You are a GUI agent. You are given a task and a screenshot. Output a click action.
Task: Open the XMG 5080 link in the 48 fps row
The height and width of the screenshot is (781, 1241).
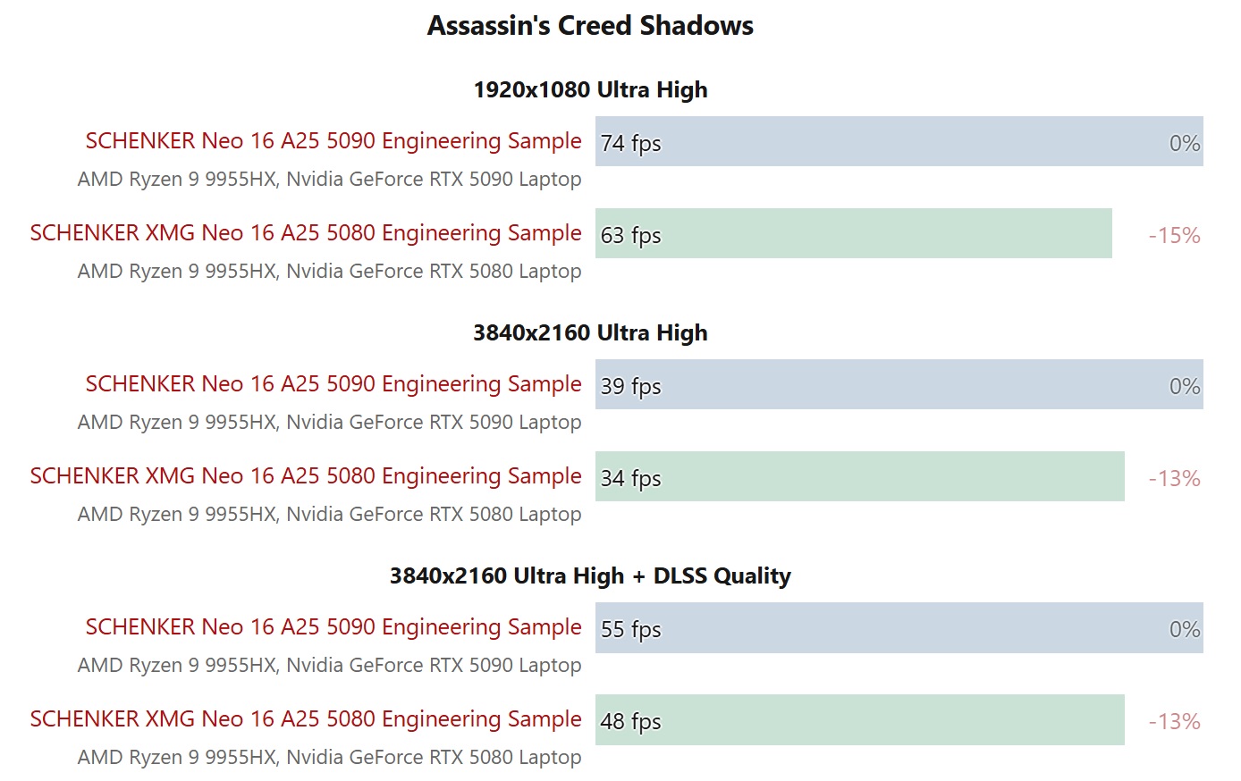[x=305, y=719]
